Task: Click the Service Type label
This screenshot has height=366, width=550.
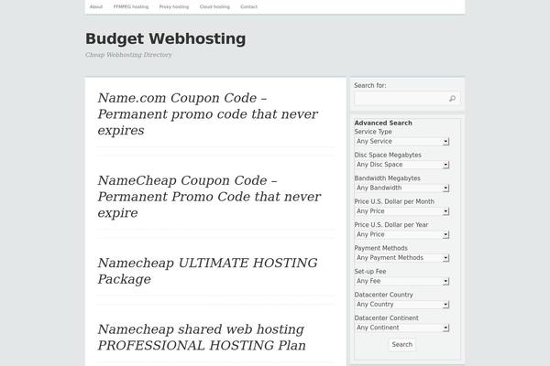Action: pyautogui.click(x=373, y=132)
